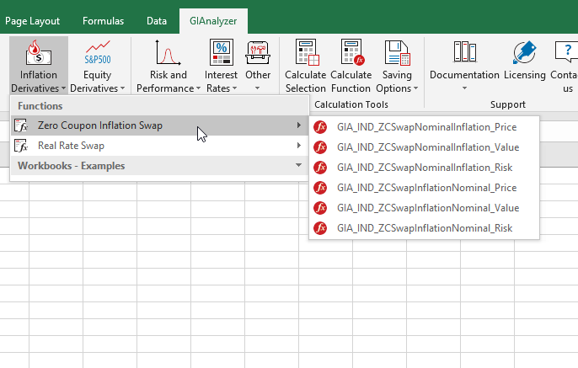Click the Saving Options floppy disk icon
Viewport: 578px width, 368px height.
[398, 53]
